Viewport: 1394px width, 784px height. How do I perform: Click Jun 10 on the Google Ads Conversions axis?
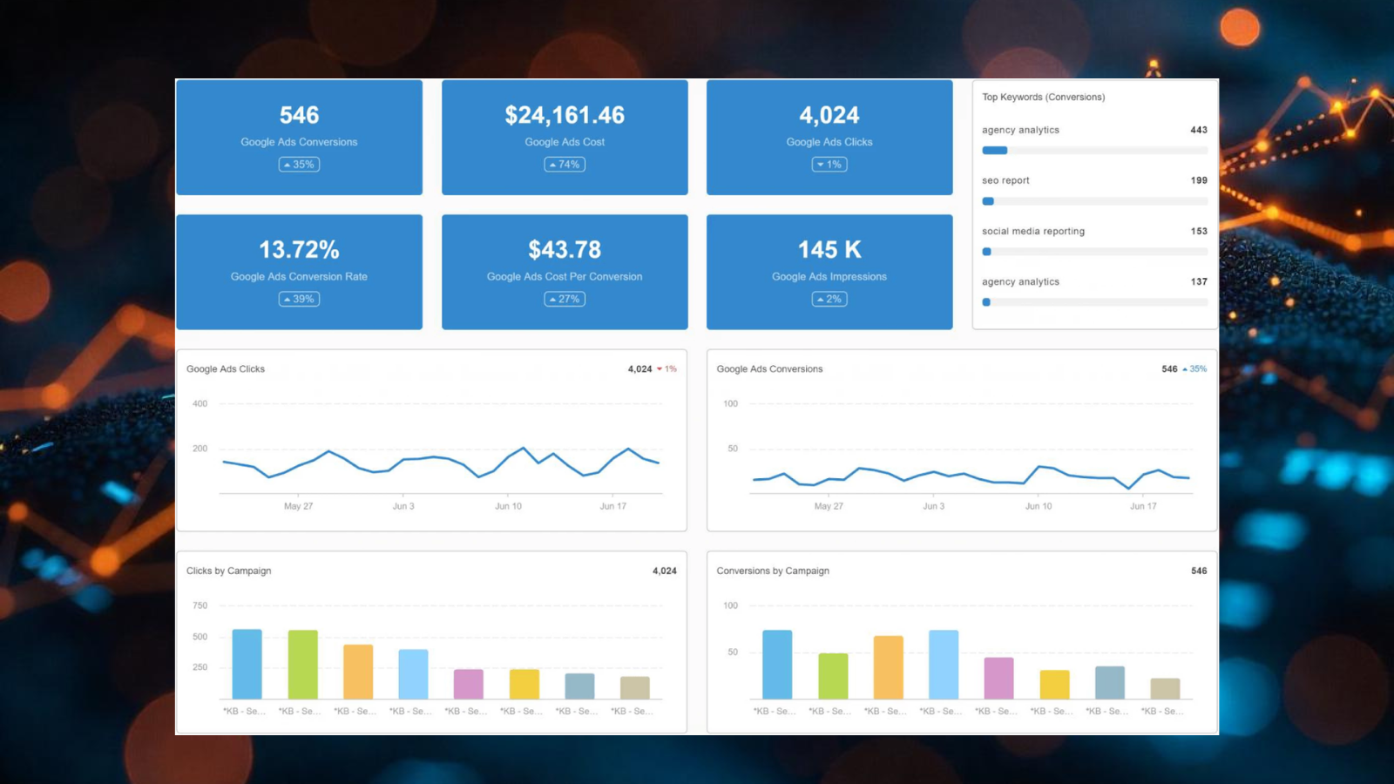[x=1039, y=506]
